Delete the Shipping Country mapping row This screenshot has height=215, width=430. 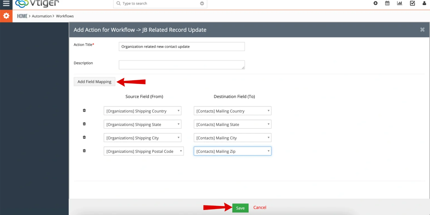84,110
